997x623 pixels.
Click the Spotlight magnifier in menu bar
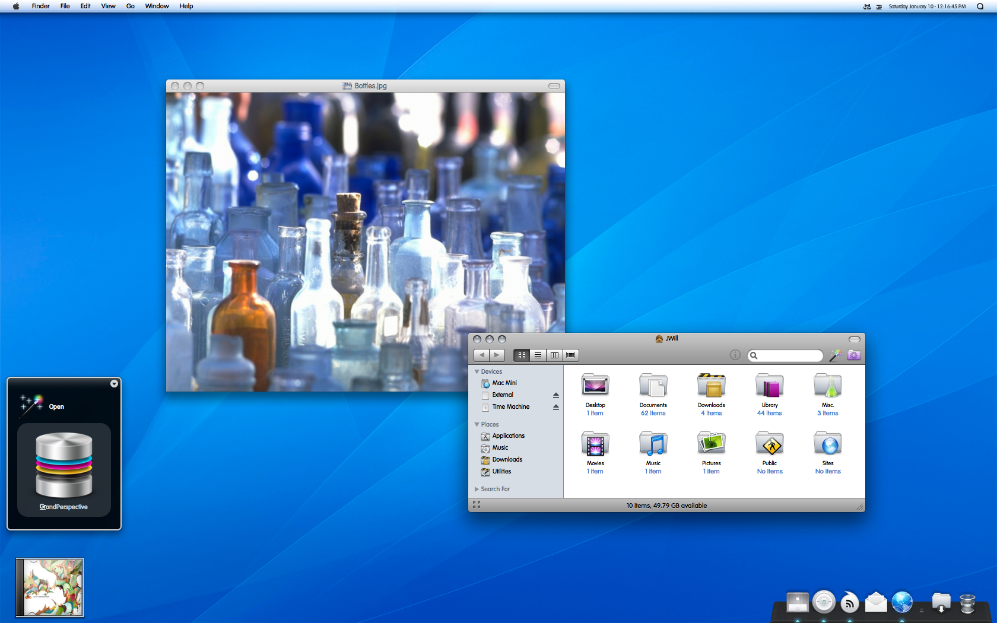tap(980, 7)
